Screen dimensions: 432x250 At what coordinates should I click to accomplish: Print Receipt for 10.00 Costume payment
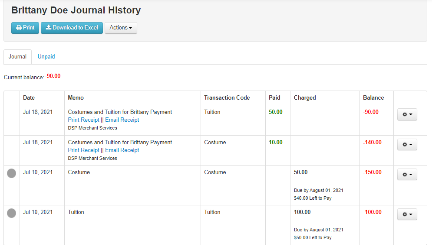click(84, 150)
